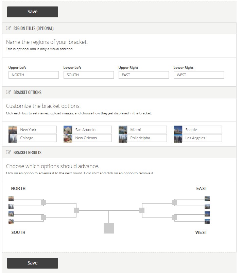Advance the Los Angeles thumbnail in West bracket
242x273 pixels.
[207, 222]
